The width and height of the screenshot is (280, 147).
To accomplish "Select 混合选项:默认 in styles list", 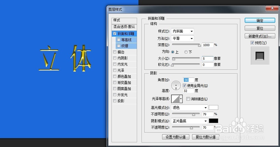I will 124,27.
